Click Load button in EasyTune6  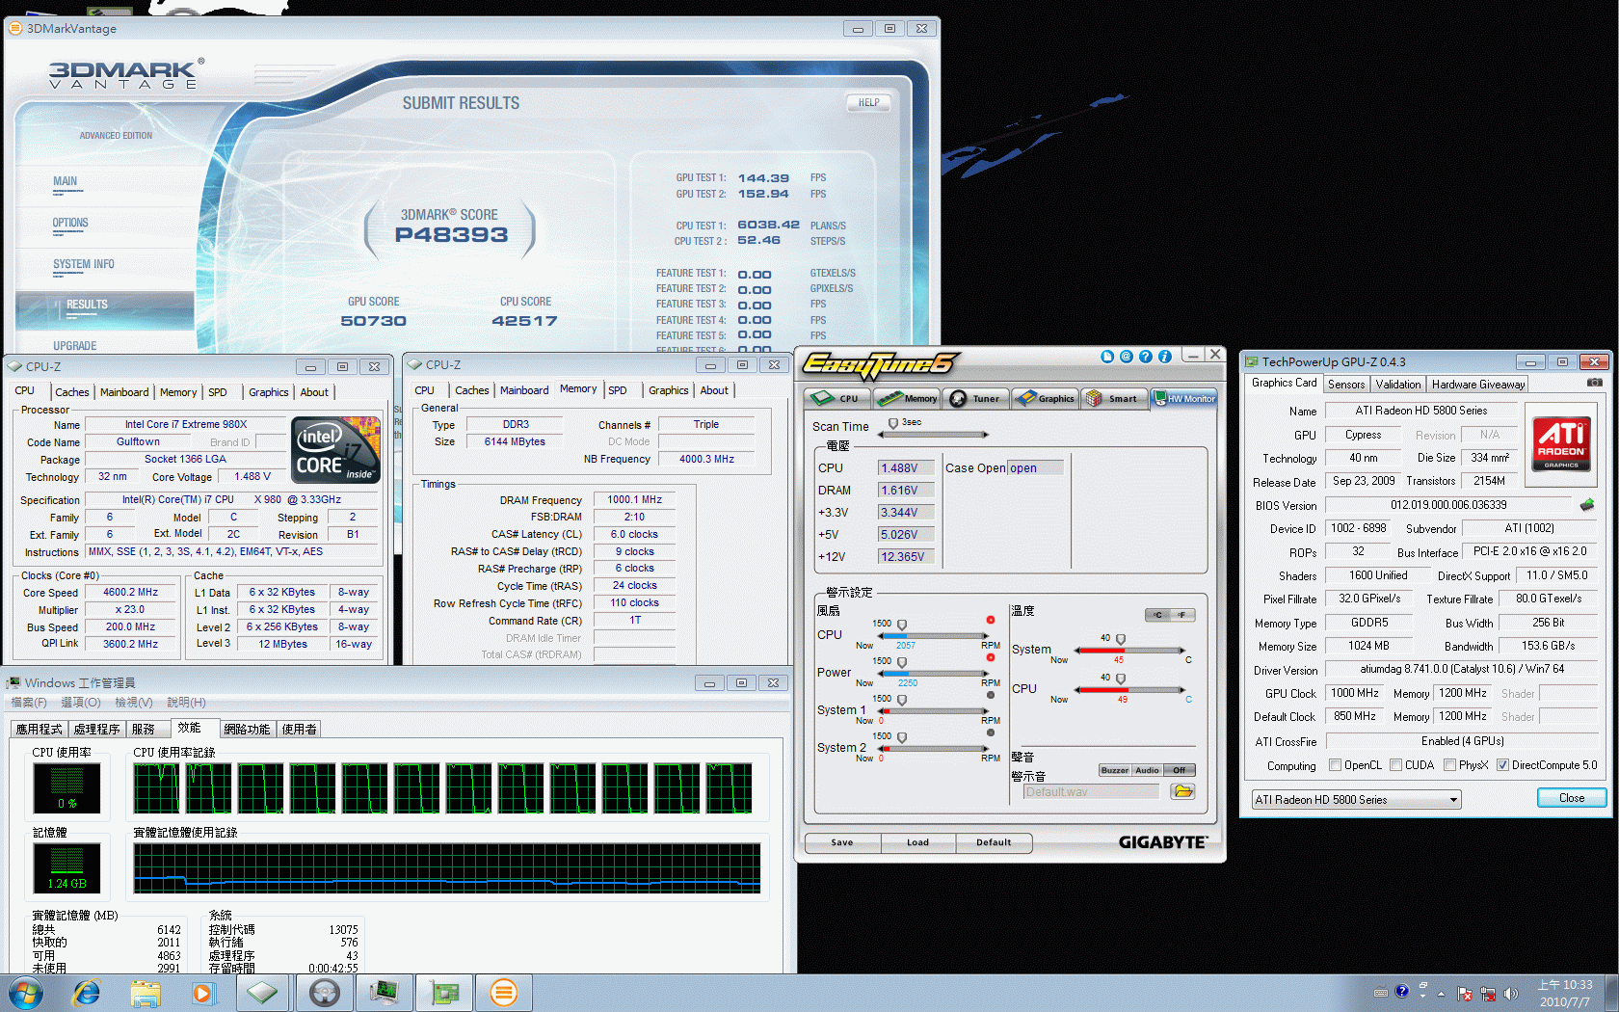pyautogui.click(x=917, y=842)
